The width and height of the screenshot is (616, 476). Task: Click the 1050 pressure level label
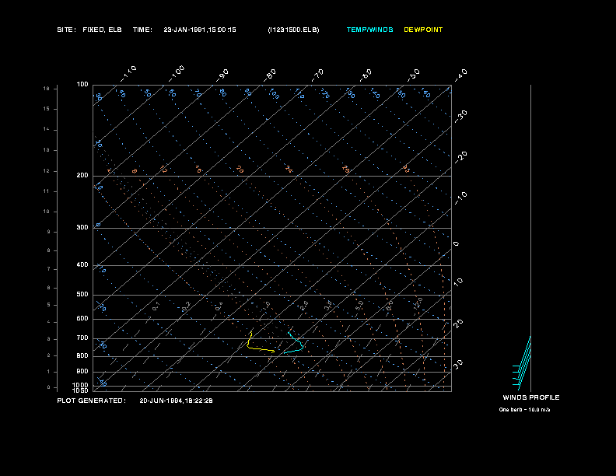[x=80, y=390]
